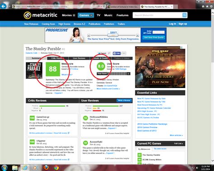This screenshot has width=214, height=171.
Task: Open media player from taskbar
Action: click(x=35, y=167)
